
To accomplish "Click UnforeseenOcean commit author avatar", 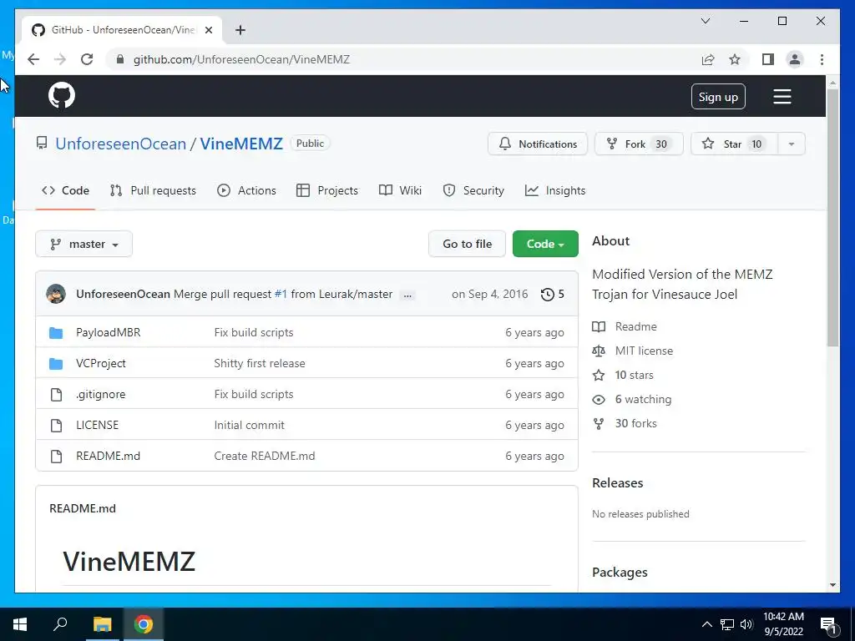I will click(56, 294).
